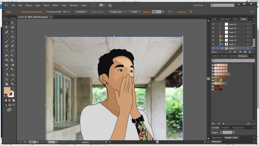The image size is (259, 146).
Task: Swap fill and stroke colors
Action: tap(13, 88)
